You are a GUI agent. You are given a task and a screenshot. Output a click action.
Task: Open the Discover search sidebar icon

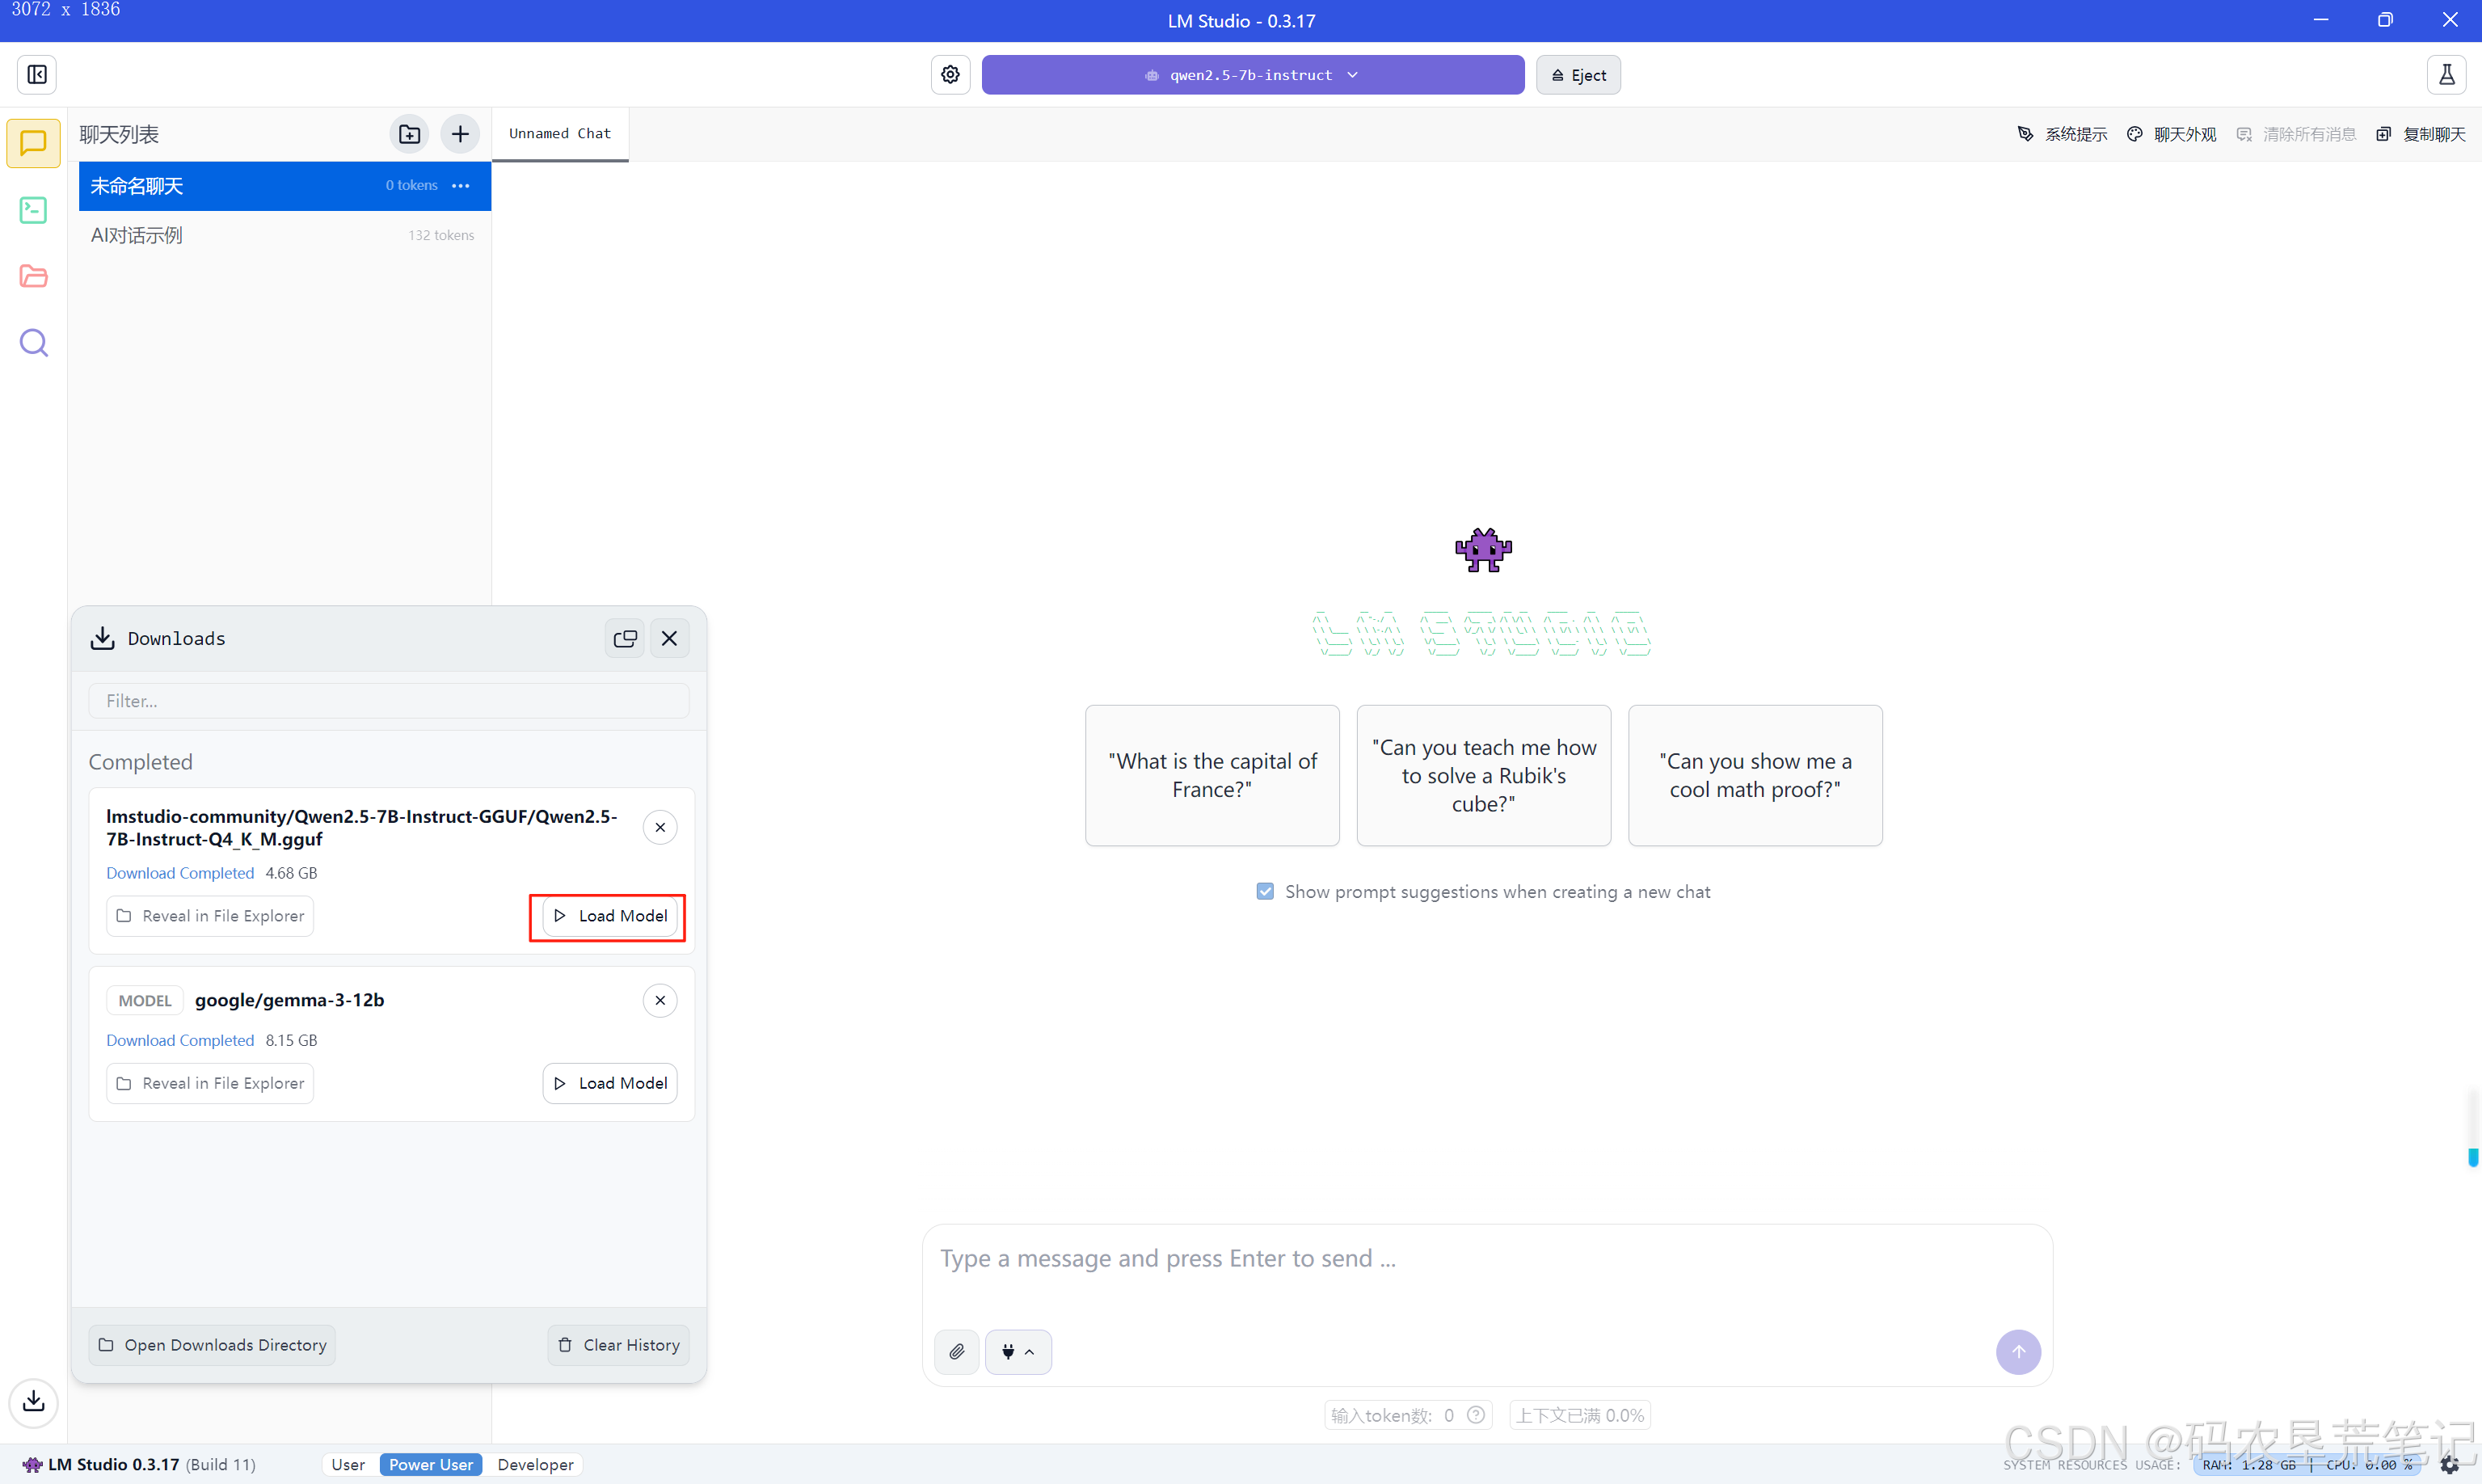point(33,343)
